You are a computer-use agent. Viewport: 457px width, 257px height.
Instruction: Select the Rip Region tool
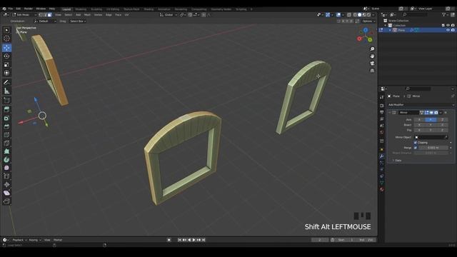click(6, 201)
